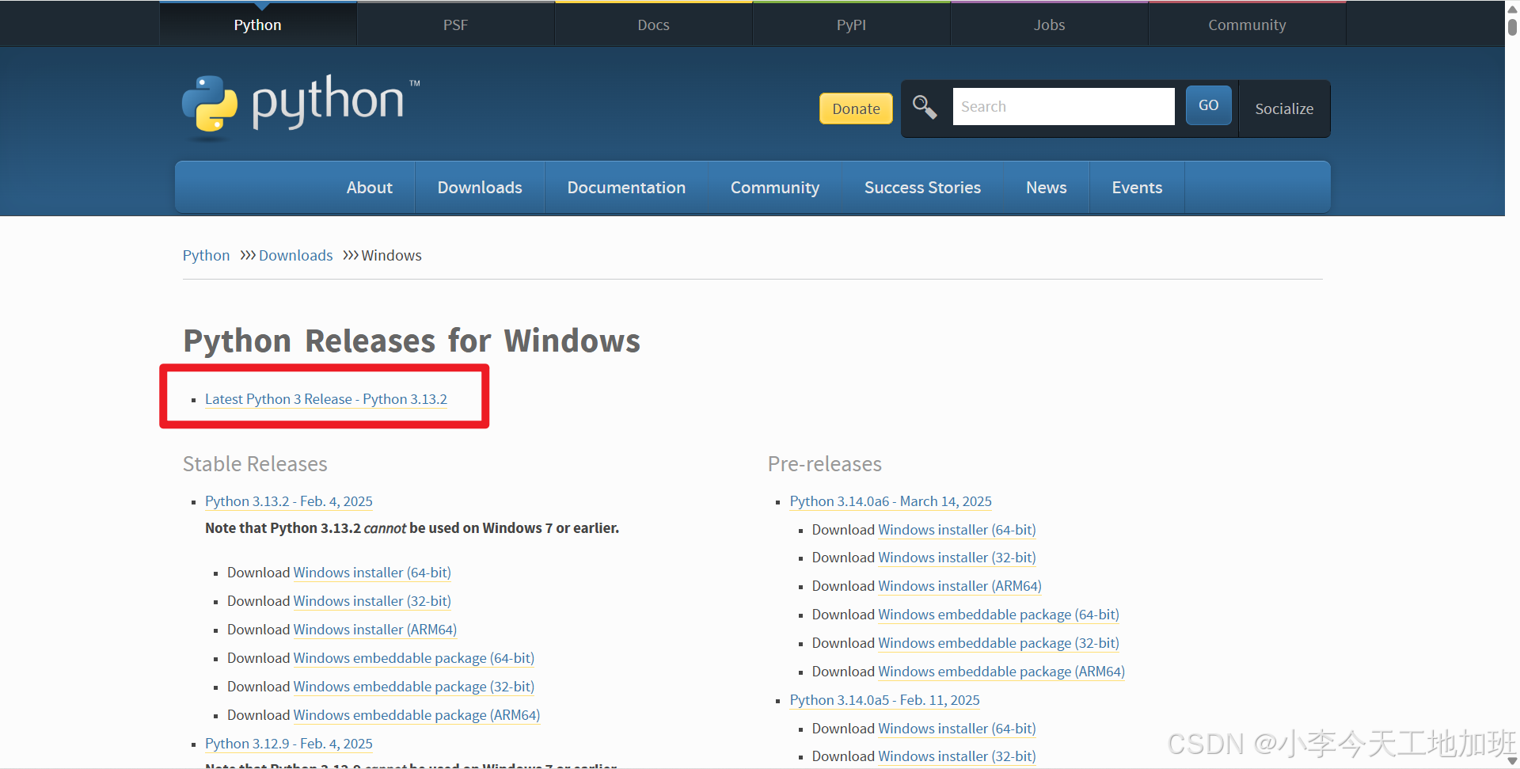Click the GO search button
1520x769 pixels.
tap(1208, 105)
